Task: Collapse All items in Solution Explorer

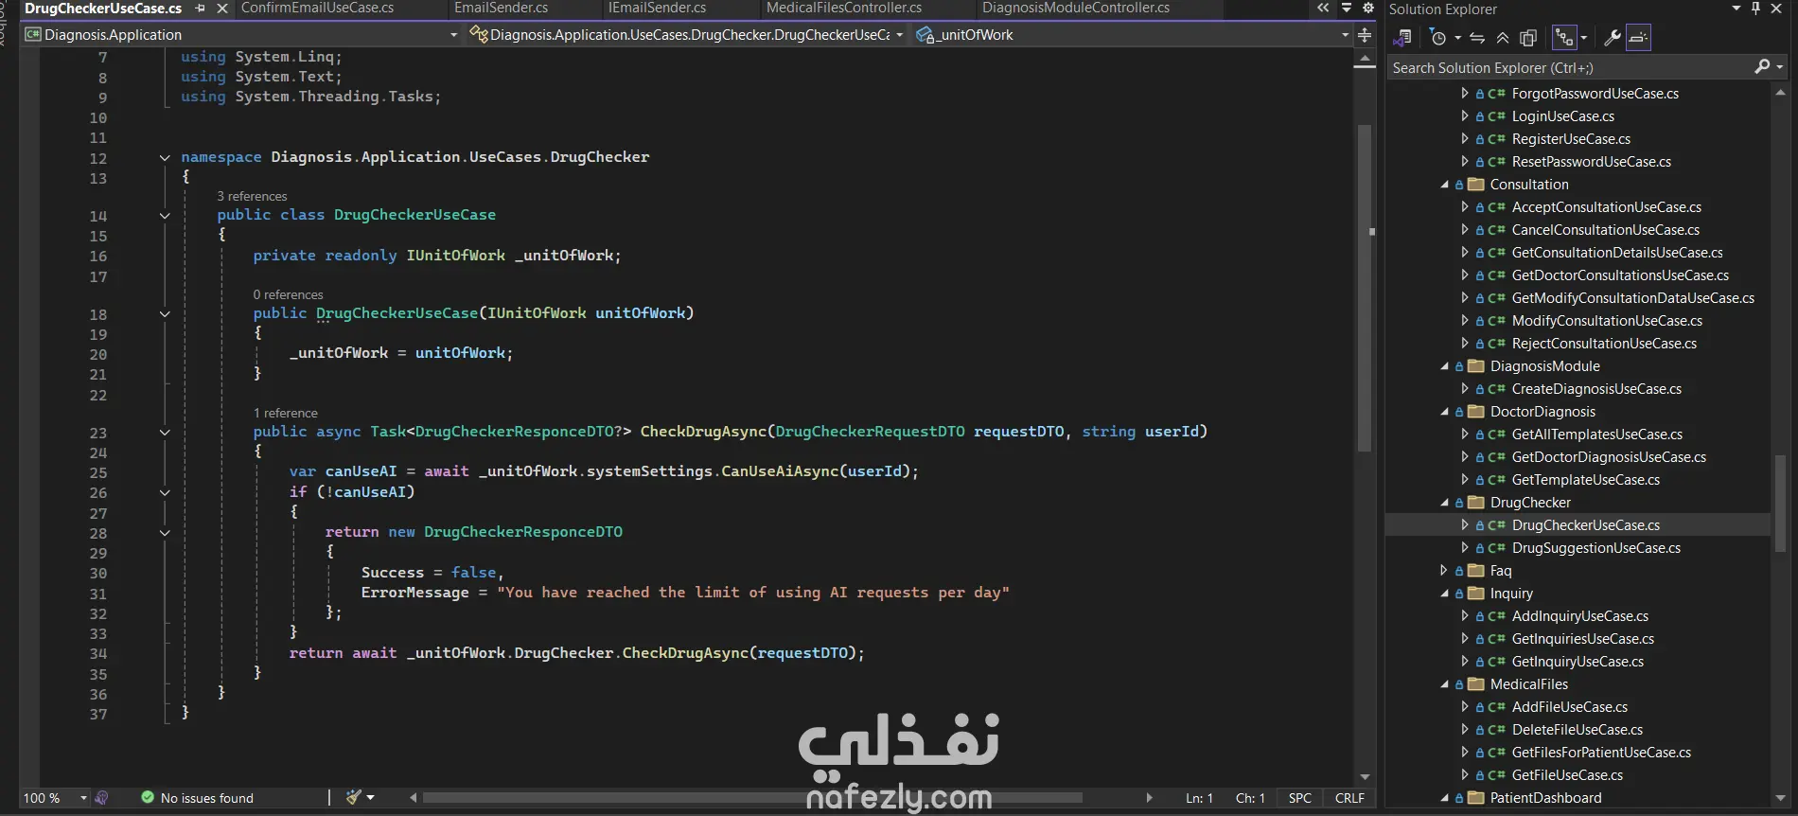Action: (1503, 38)
